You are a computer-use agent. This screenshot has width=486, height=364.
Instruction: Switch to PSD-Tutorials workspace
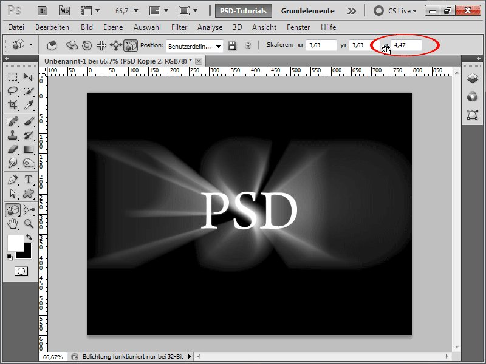click(x=244, y=11)
